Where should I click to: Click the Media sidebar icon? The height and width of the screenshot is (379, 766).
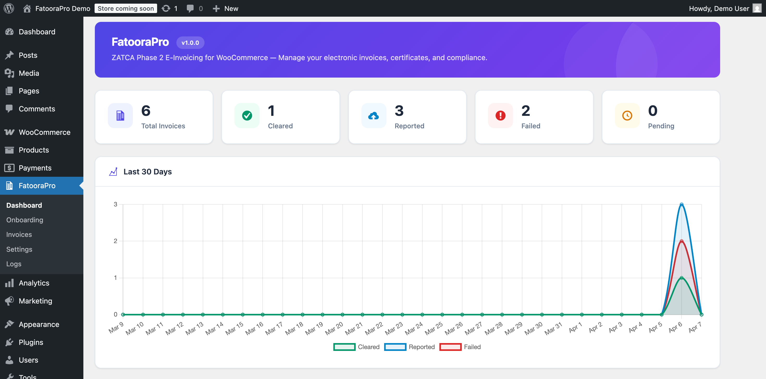(9, 73)
